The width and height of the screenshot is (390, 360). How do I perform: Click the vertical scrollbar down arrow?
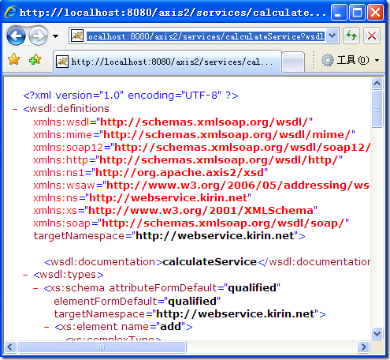[377, 334]
